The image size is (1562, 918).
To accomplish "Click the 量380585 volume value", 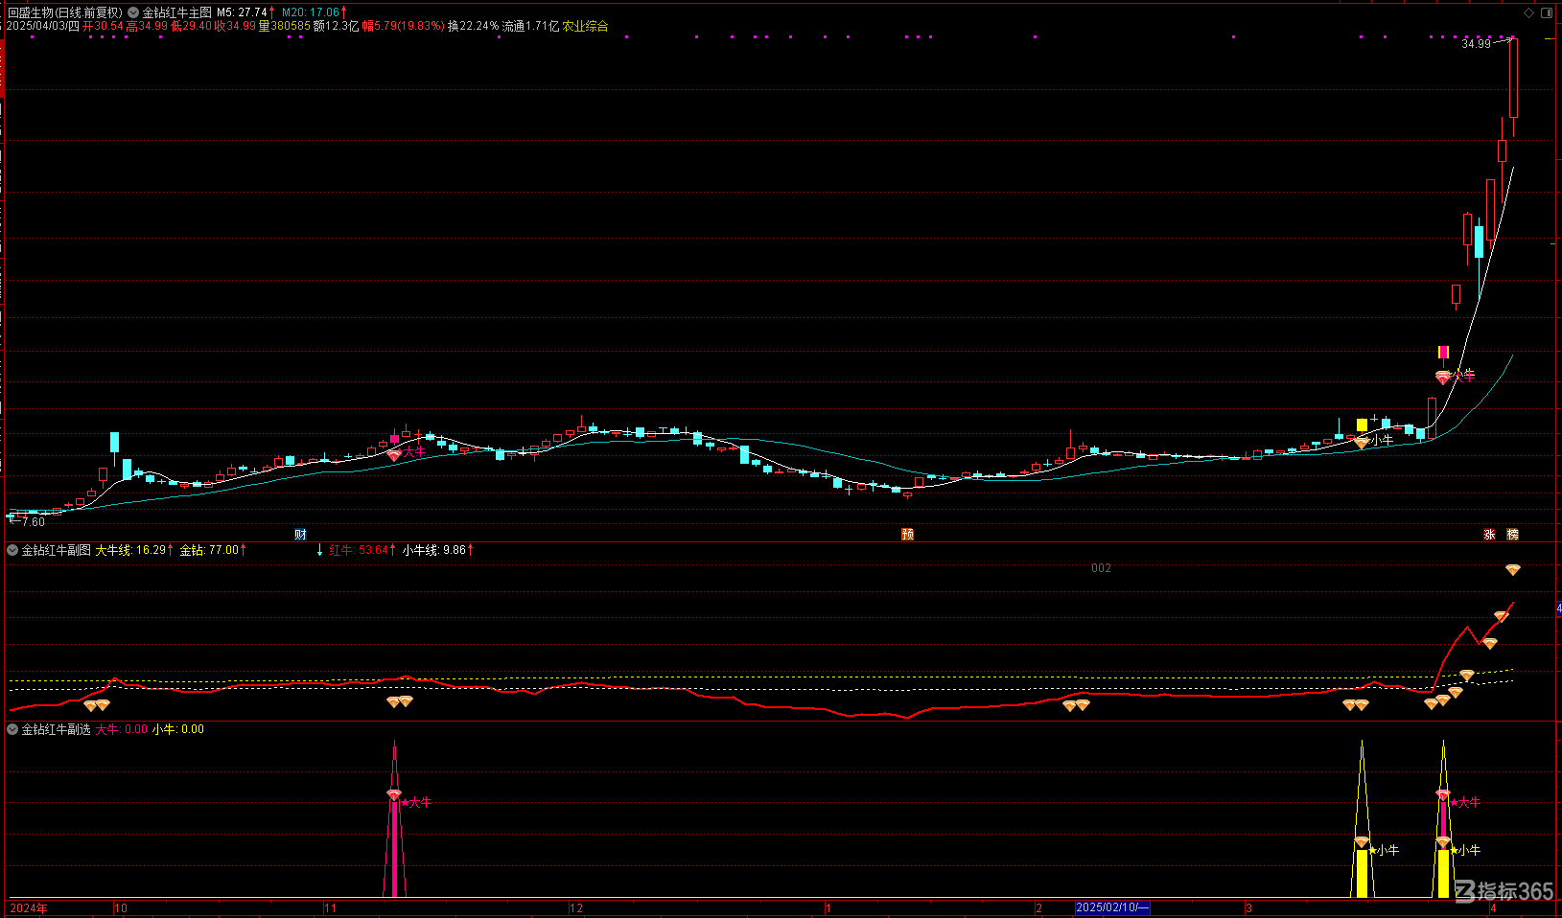I will (285, 26).
